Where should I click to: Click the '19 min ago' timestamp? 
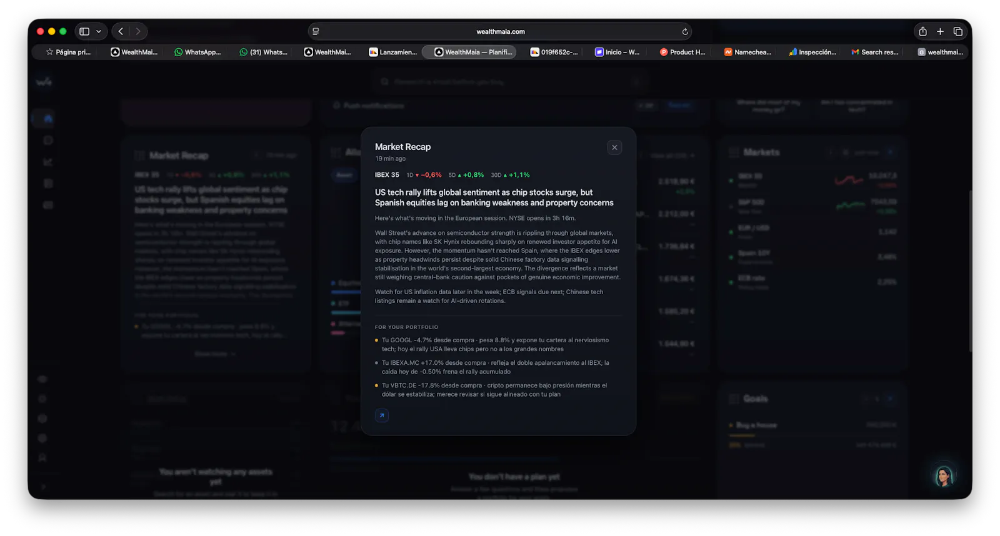390,159
